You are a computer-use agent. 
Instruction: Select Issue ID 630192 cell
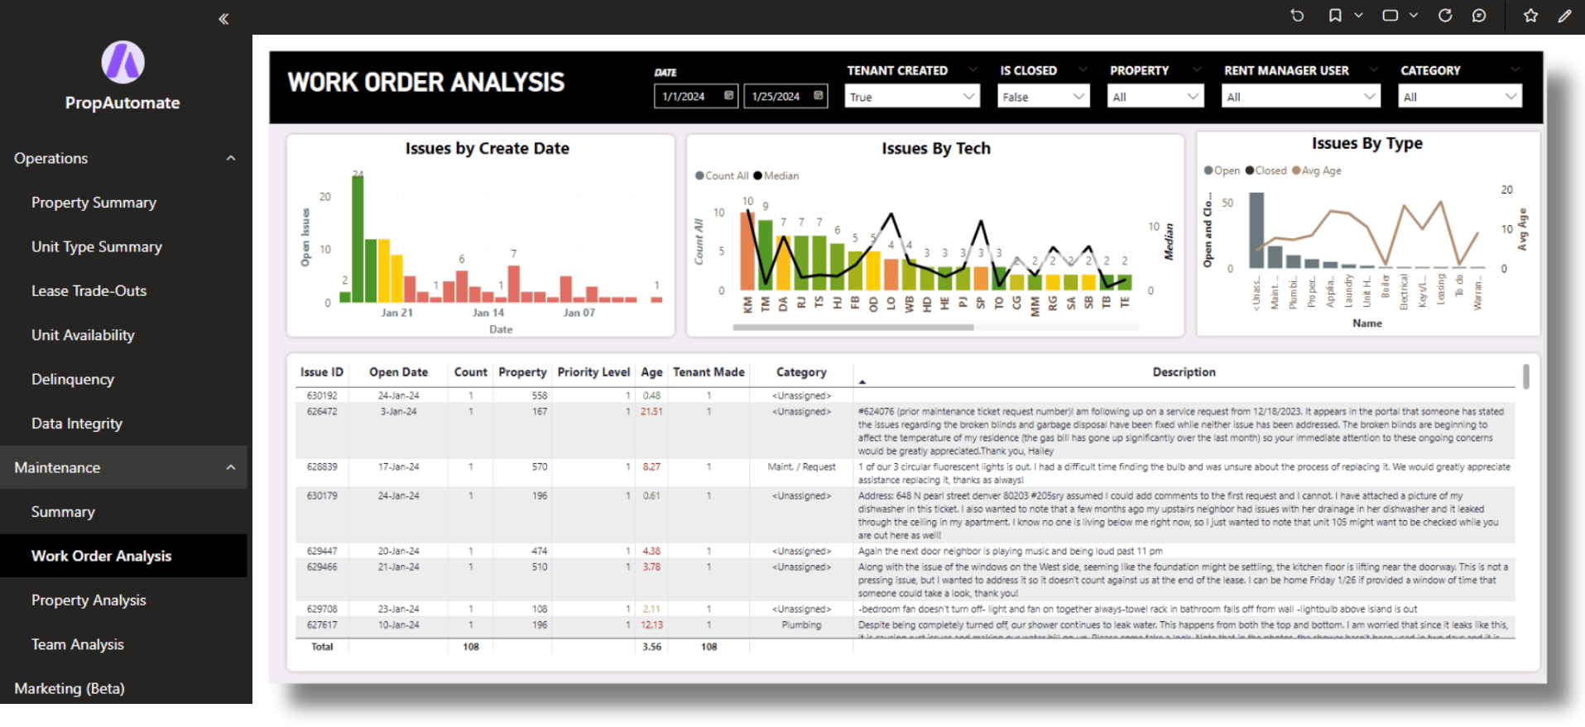pyautogui.click(x=322, y=395)
